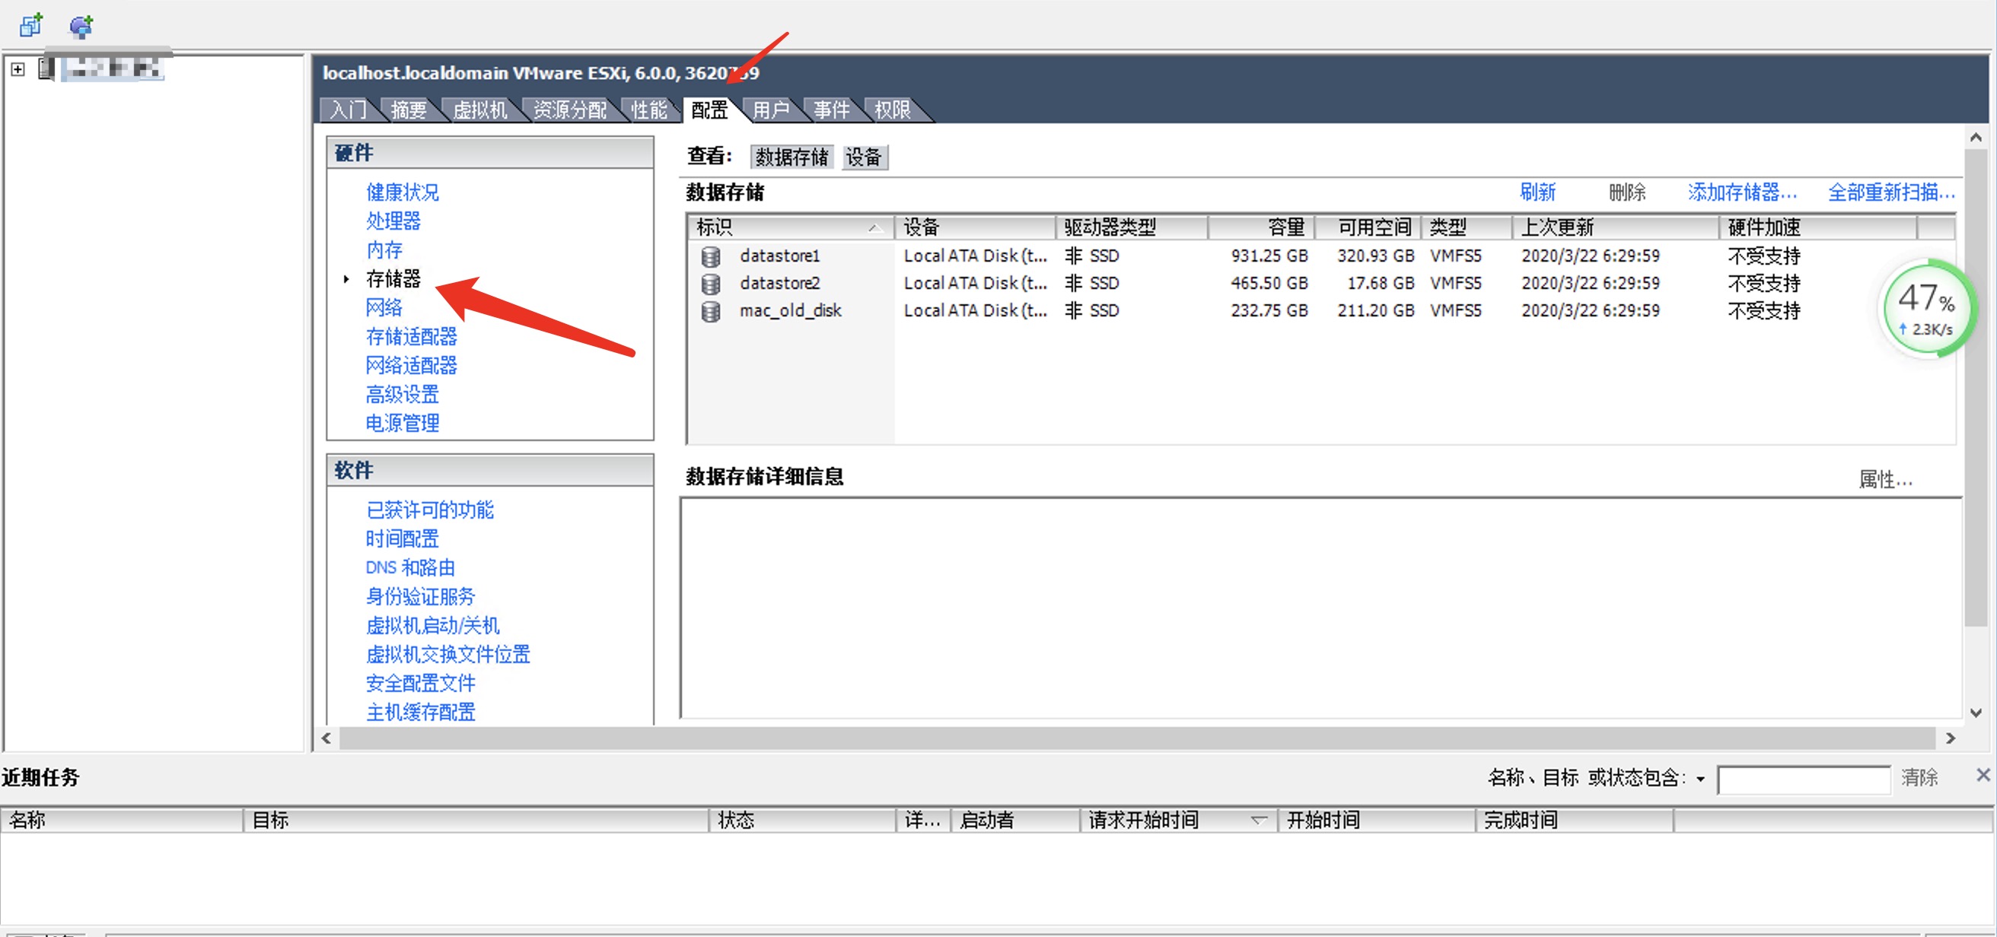This screenshot has width=1997, height=937.
Task: Open the 权限 tab
Action: pyautogui.click(x=892, y=110)
